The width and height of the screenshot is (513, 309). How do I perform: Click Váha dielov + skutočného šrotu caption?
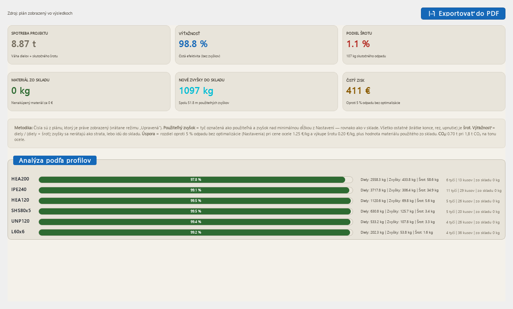click(x=34, y=56)
